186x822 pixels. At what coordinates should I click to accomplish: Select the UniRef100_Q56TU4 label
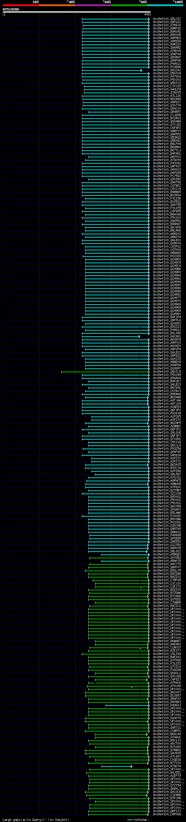[167, 73]
